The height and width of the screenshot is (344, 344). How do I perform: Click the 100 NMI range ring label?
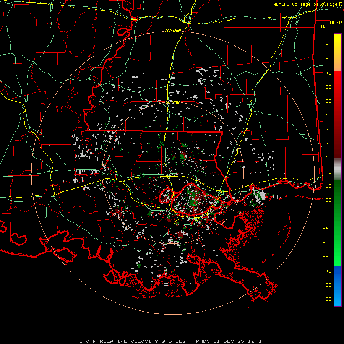[173, 31]
